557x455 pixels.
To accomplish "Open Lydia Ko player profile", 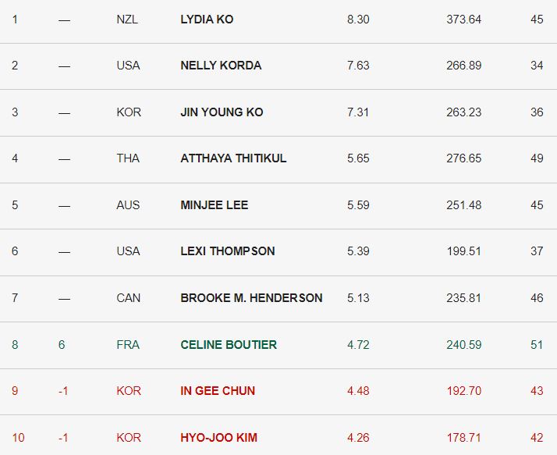I will [207, 20].
